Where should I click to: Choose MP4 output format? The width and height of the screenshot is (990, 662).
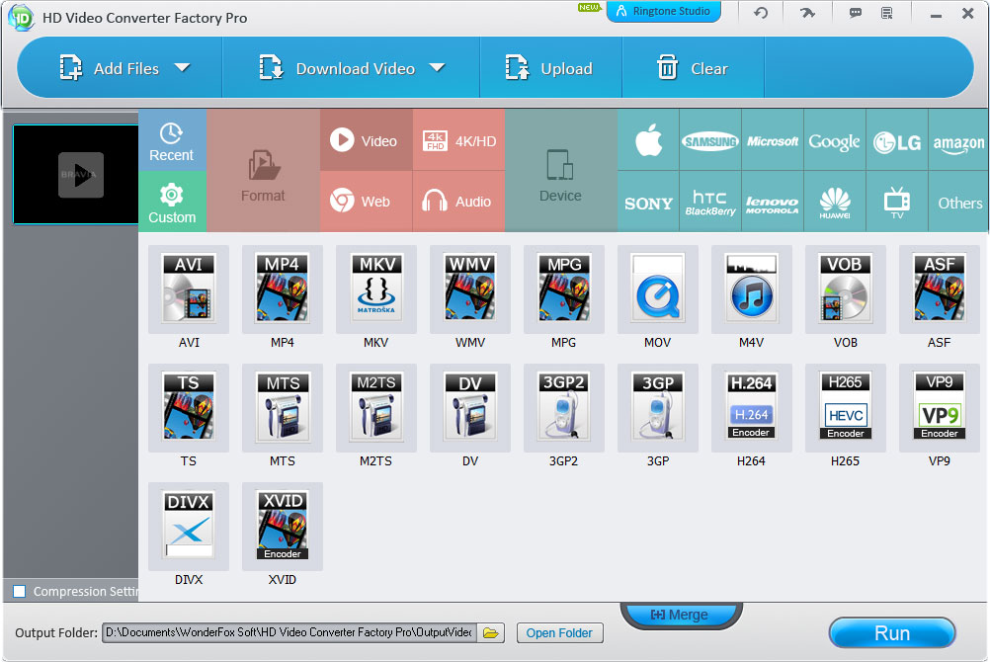(283, 290)
